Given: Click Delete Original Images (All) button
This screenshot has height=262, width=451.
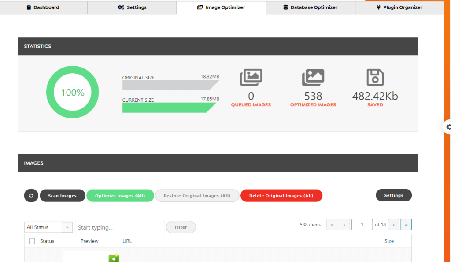Looking at the screenshot, I should point(281,196).
